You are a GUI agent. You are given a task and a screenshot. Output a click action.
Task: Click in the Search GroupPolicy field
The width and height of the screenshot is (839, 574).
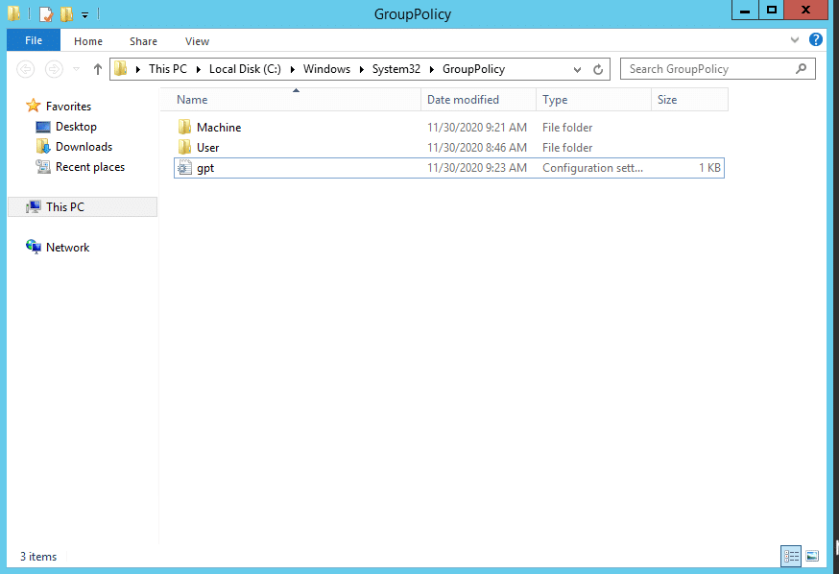point(710,69)
